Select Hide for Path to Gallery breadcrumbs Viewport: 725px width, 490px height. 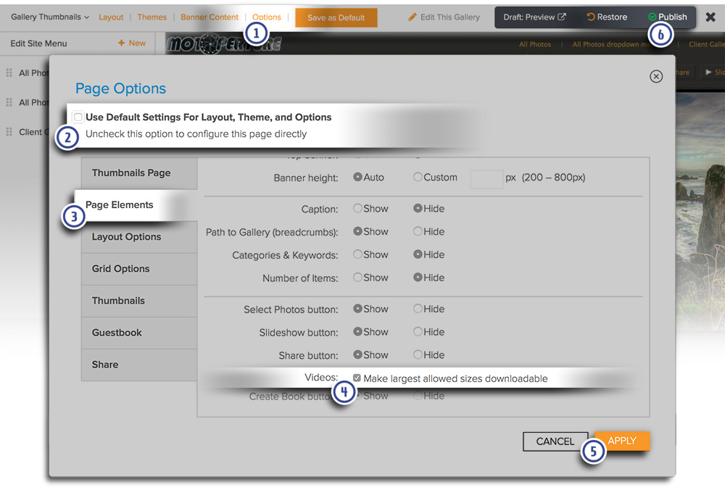click(418, 231)
